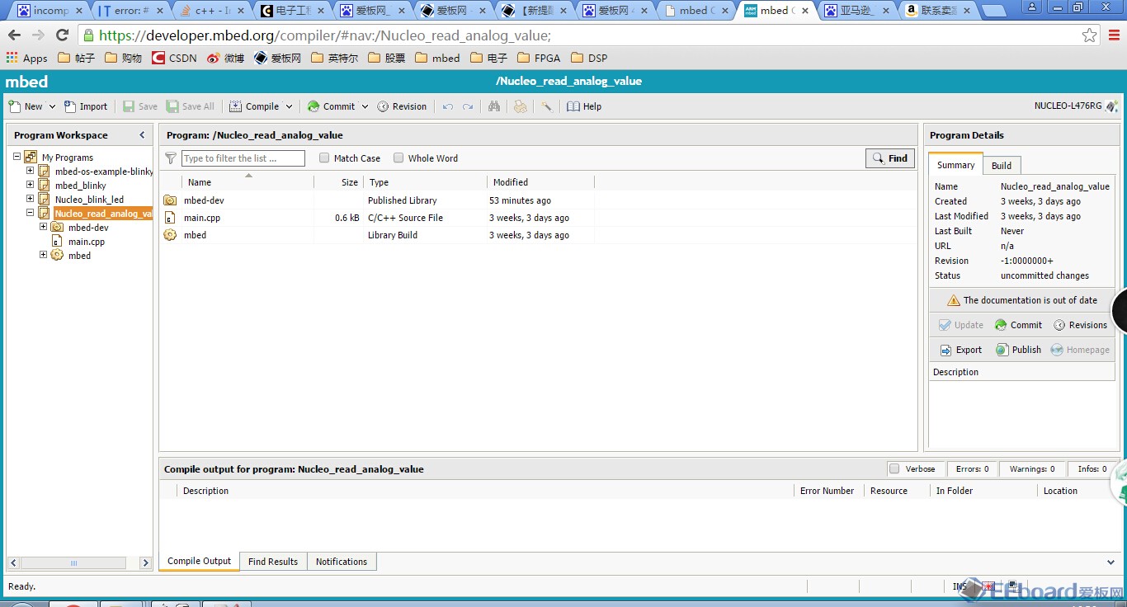Select Nucleo_blink_led in the workspace tree
1127x607 pixels.
point(89,200)
